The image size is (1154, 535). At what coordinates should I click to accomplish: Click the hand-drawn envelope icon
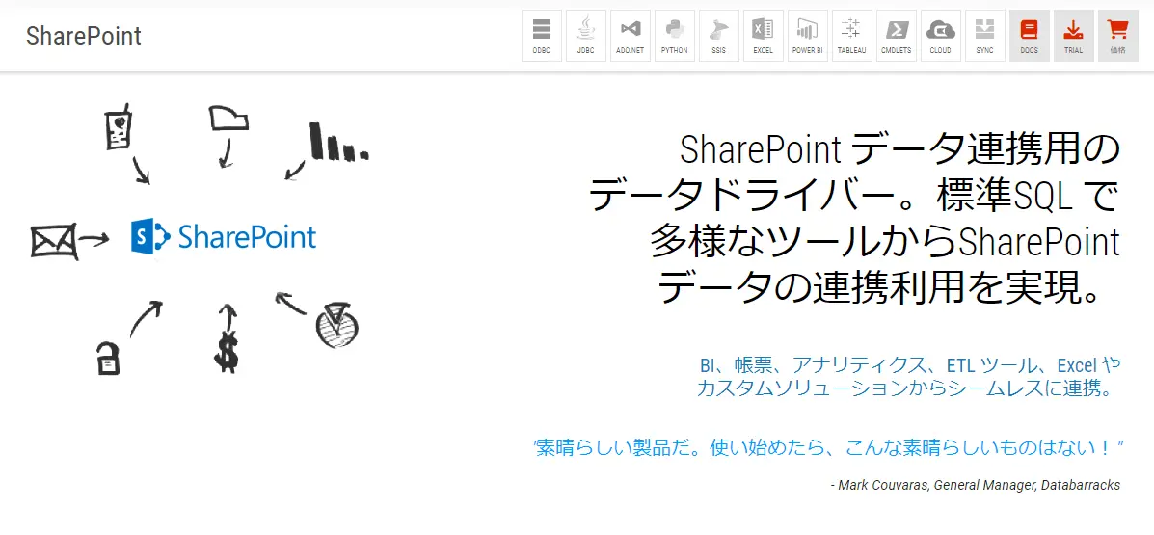coord(54,241)
